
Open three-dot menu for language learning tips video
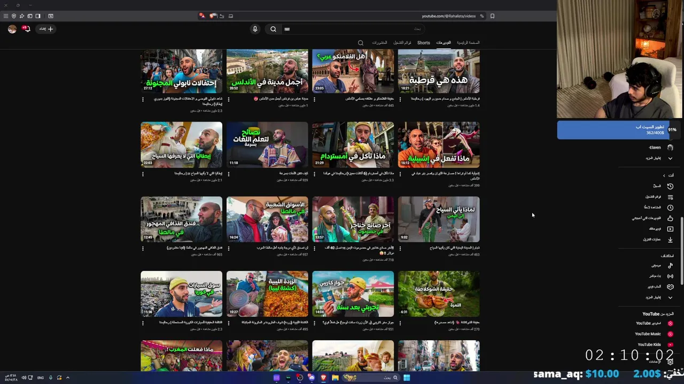(228, 174)
